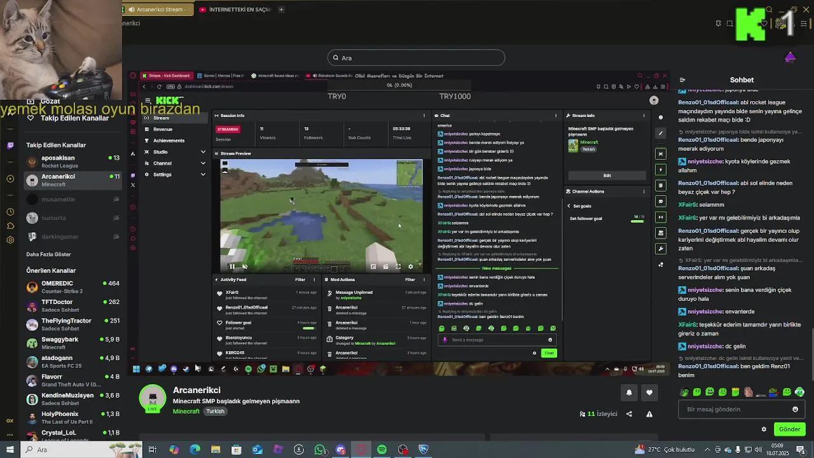The image size is (814, 458).
Task: Pause the dashboard Stream Preview
Action: coord(232,267)
